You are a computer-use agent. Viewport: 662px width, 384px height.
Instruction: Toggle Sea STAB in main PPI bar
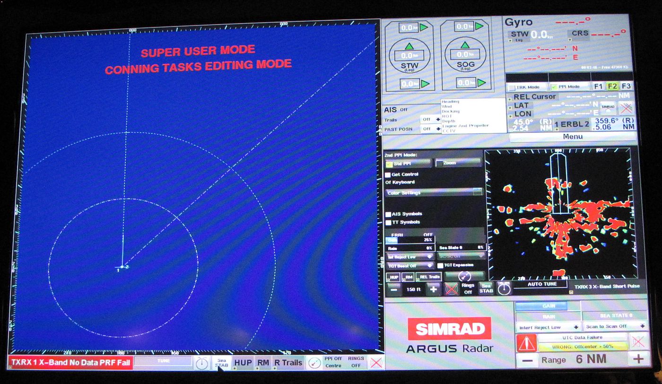221,363
